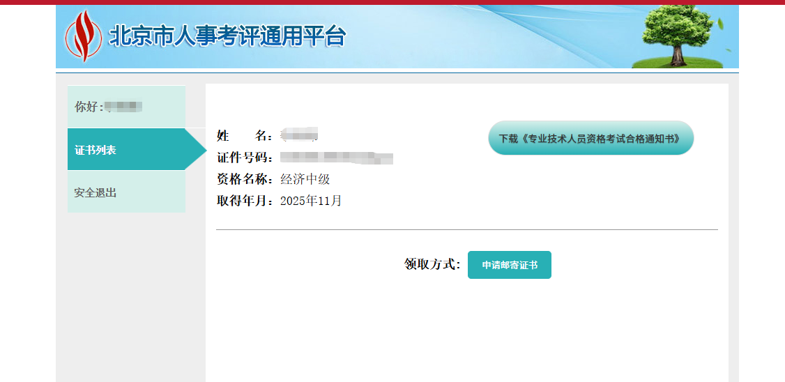Click the 证件号码 field label

[x=245, y=158]
